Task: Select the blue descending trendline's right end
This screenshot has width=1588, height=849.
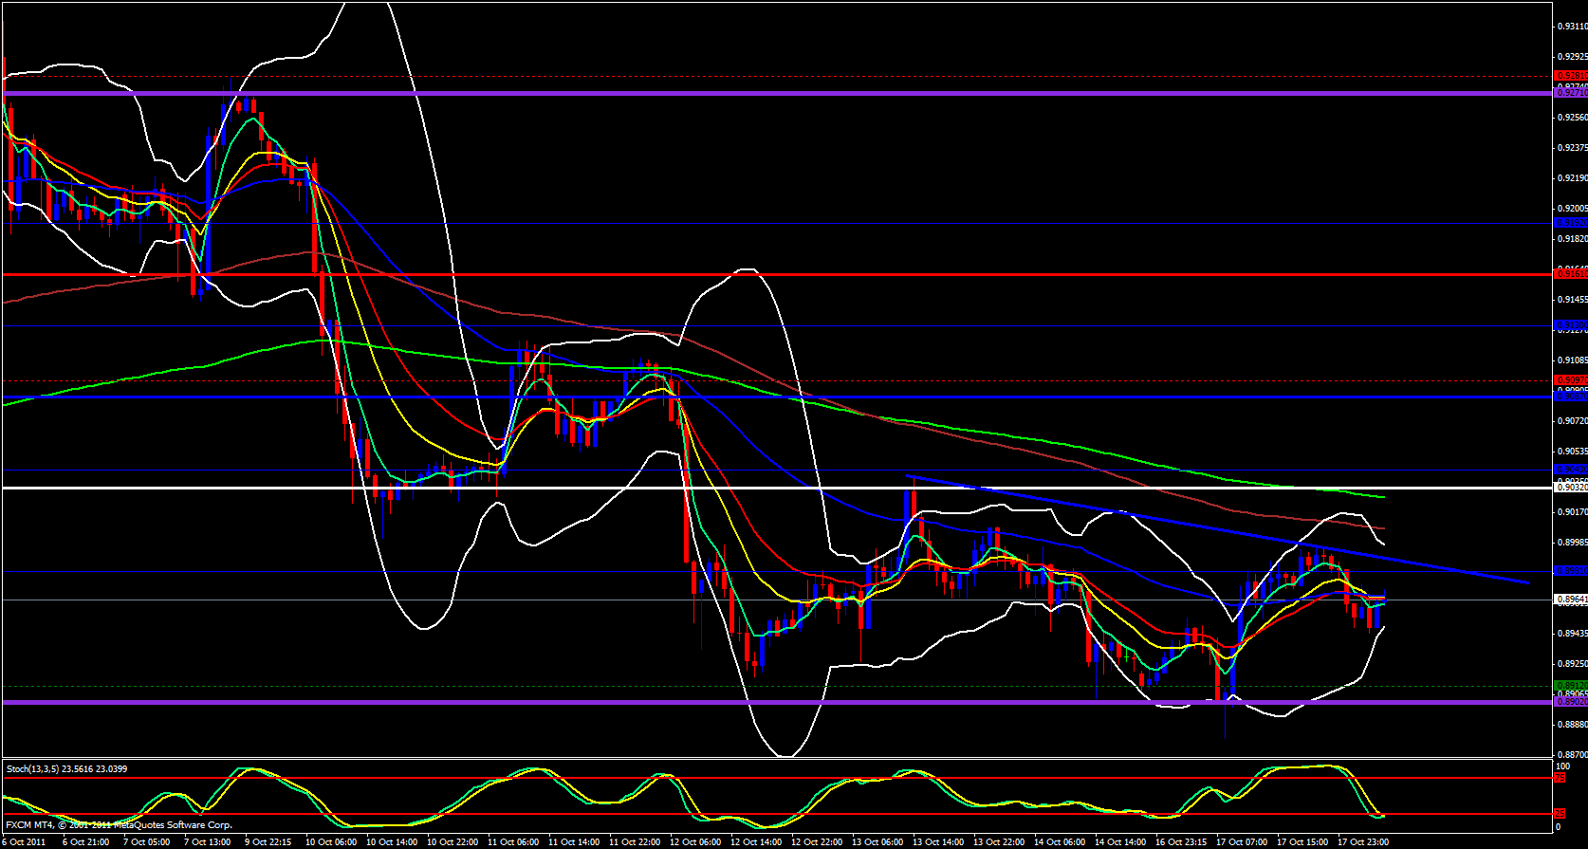Action: pyautogui.click(x=1527, y=582)
